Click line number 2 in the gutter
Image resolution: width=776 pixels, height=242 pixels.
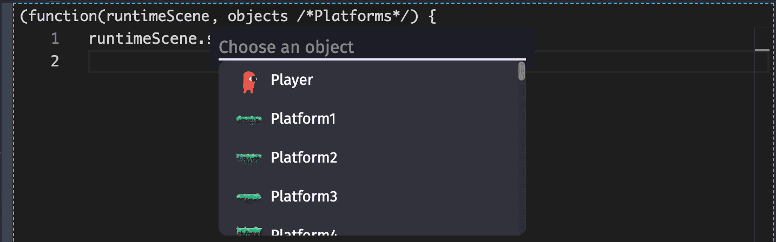coord(55,62)
